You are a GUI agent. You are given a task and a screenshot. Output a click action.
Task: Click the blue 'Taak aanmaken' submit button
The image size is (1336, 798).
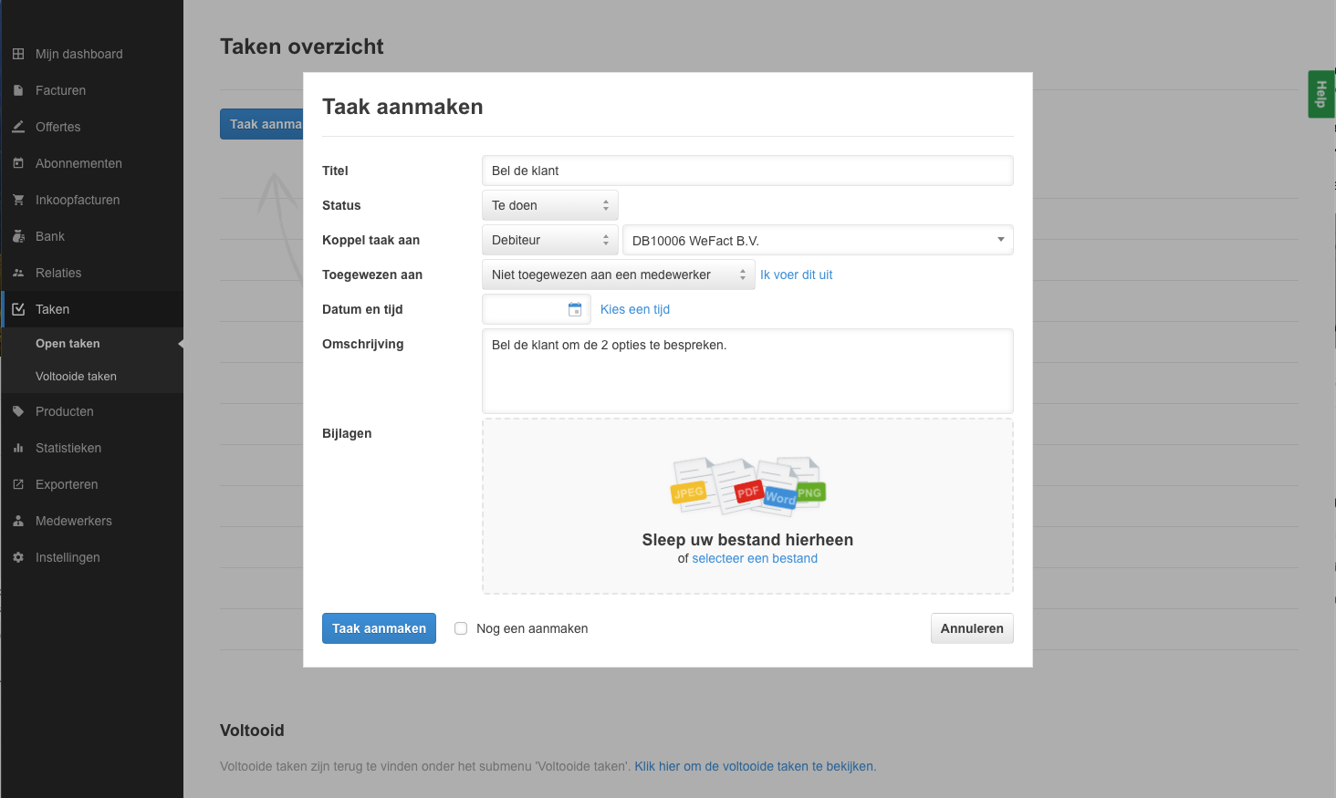(x=379, y=628)
